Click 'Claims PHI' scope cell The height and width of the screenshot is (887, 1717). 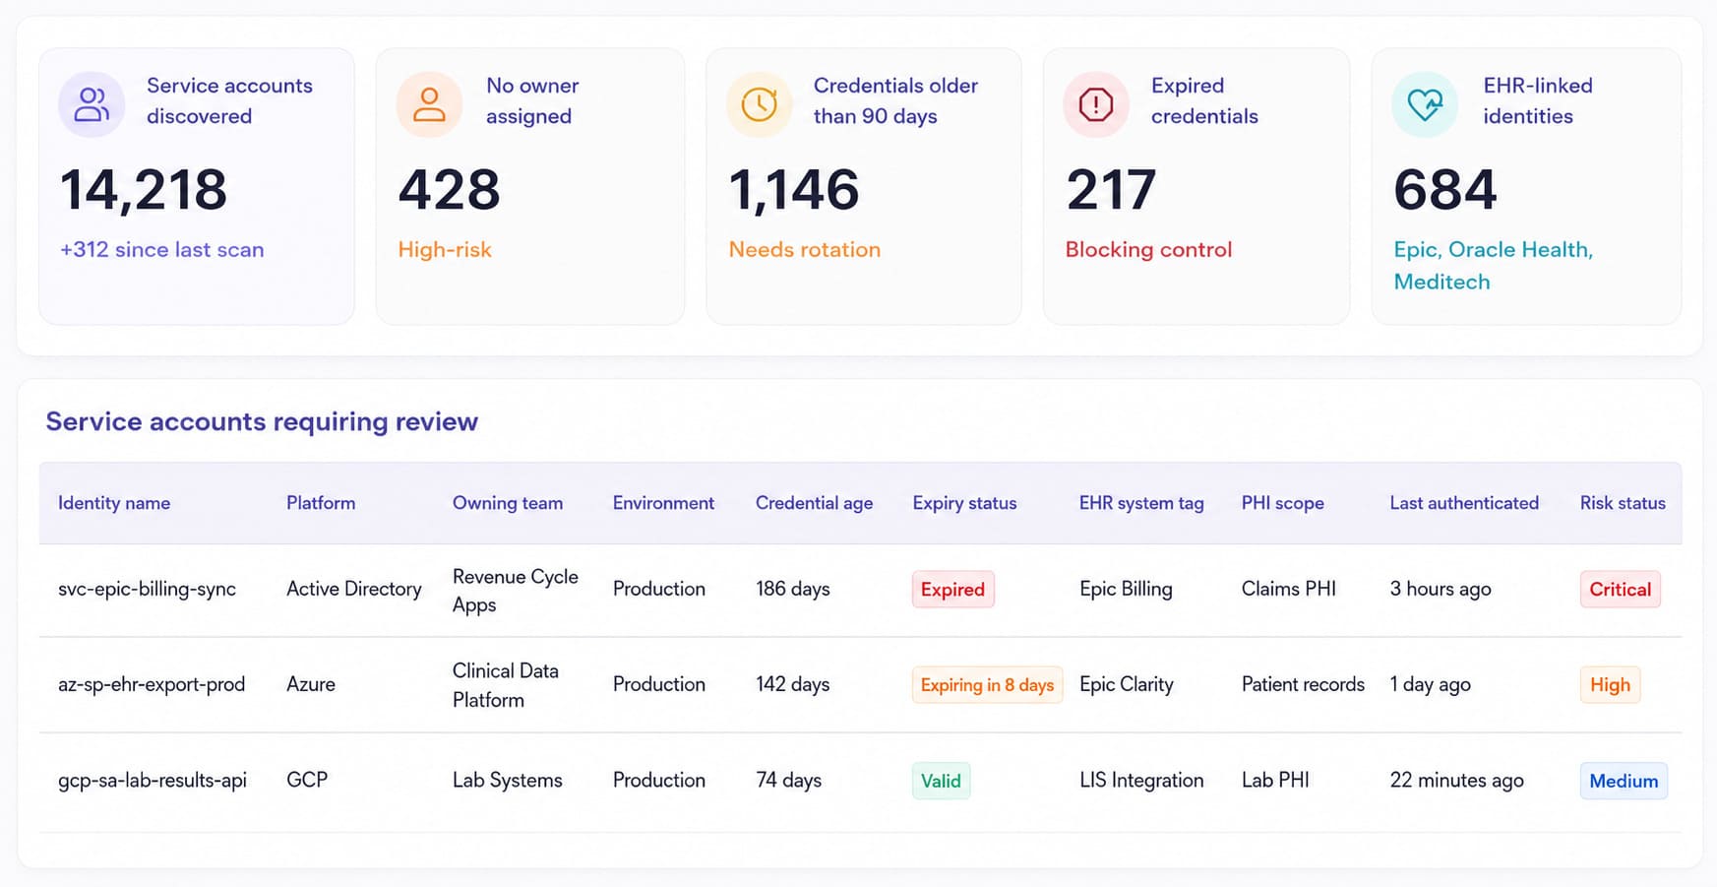pos(1289,589)
